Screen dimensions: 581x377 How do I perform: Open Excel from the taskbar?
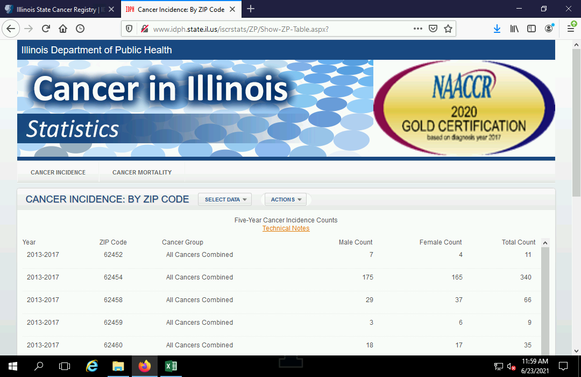point(171,366)
